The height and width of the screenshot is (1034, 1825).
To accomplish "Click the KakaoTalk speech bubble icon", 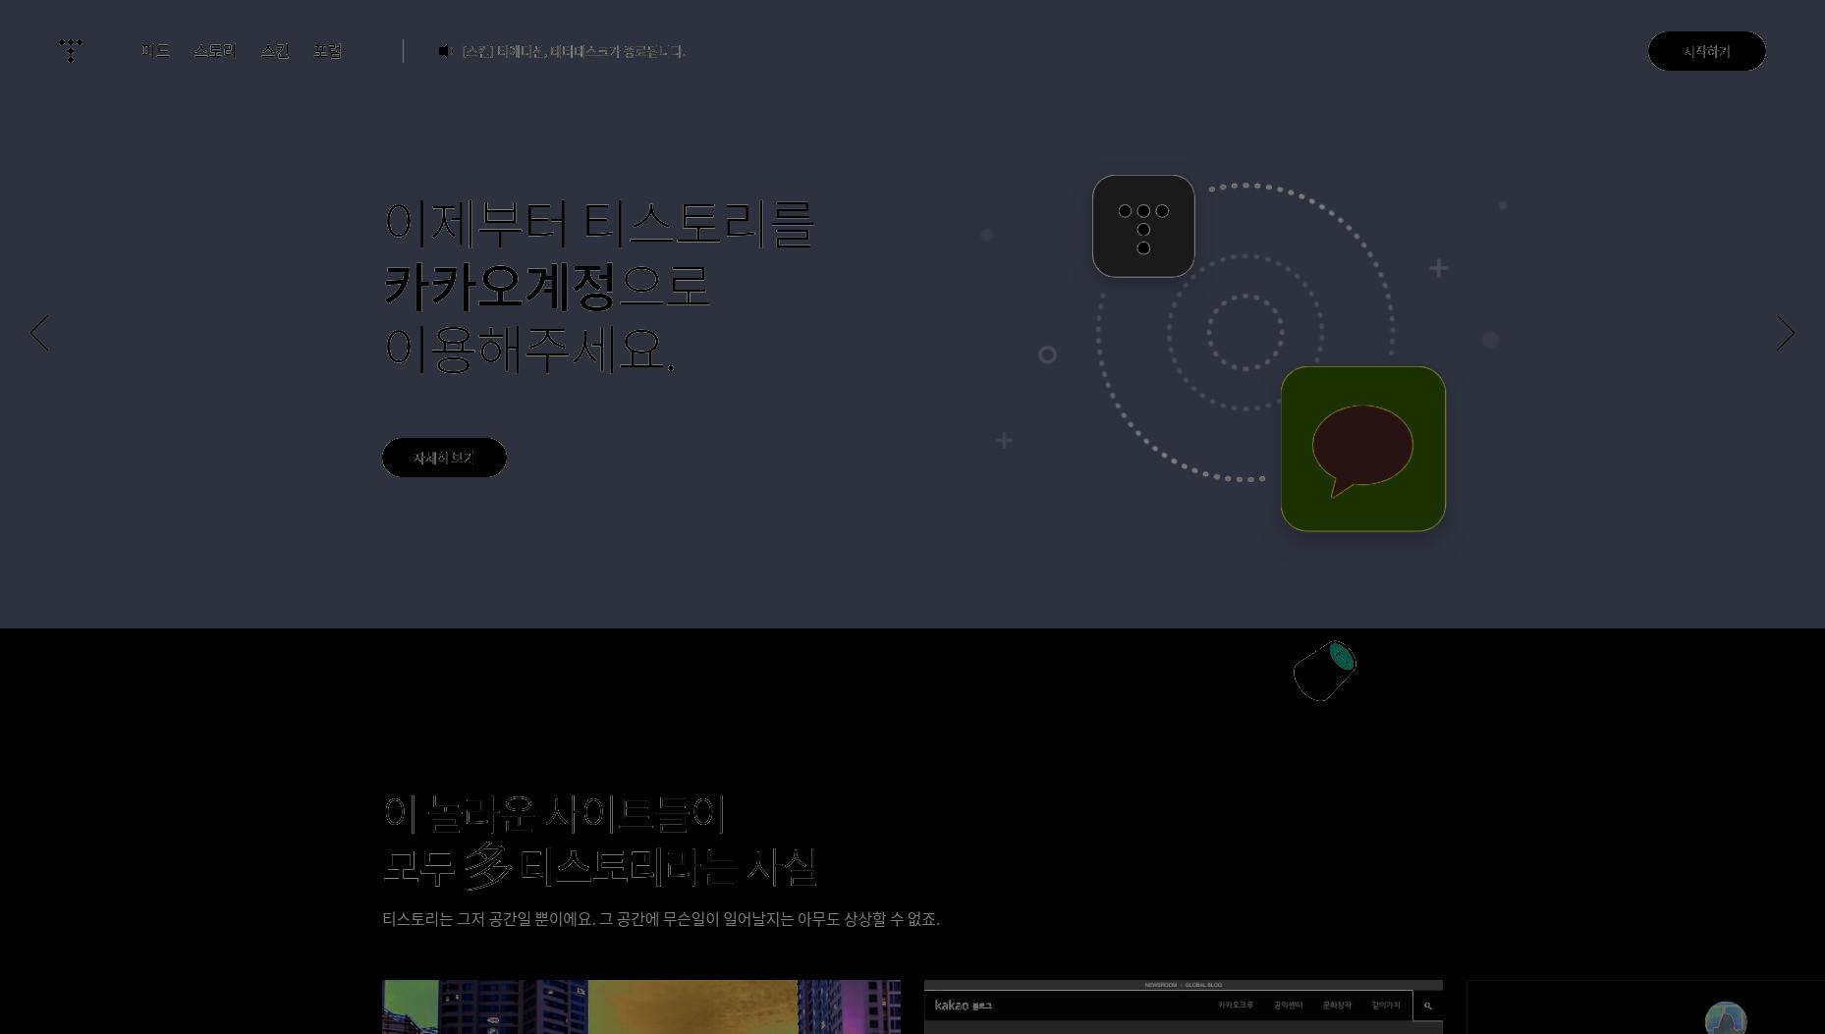I will pos(1362,449).
